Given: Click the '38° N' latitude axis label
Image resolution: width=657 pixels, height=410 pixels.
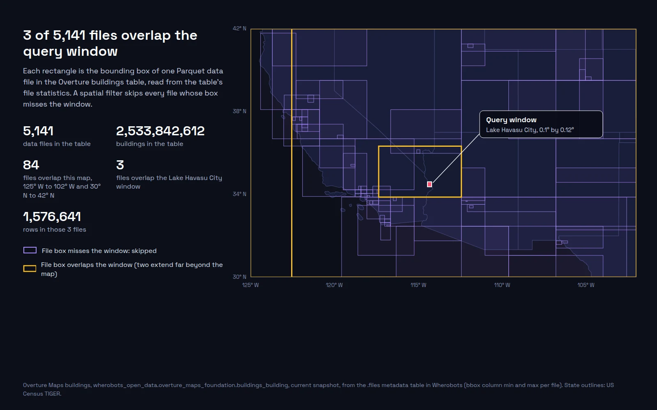Looking at the screenshot, I should tap(239, 111).
